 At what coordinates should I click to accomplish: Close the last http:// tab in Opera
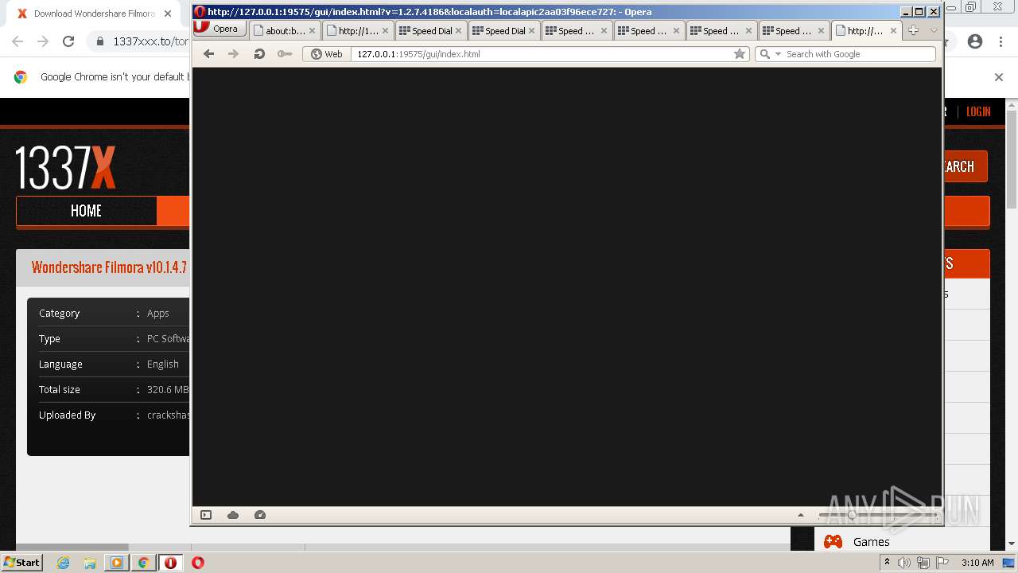[894, 31]
